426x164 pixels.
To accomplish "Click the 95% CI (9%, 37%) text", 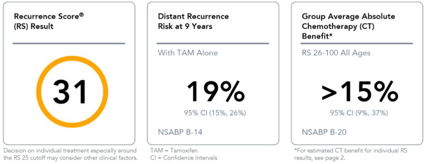I will (359, 113).
